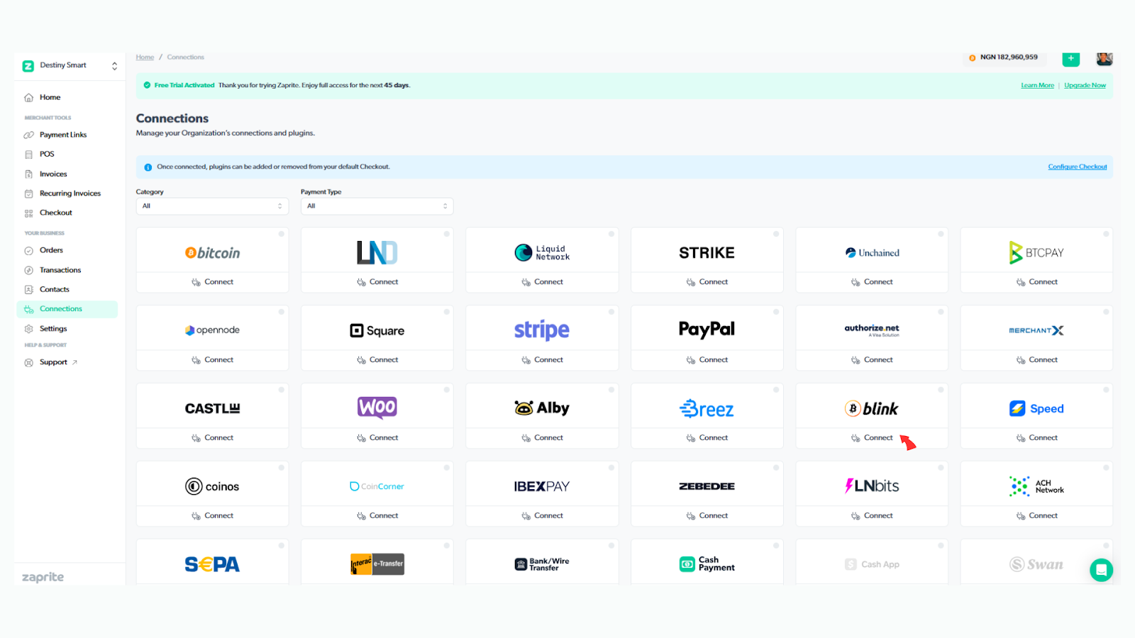Click the LND logo
Image resolution: width=1135 pixels, height=638 pixels.
tap(377, 252)
